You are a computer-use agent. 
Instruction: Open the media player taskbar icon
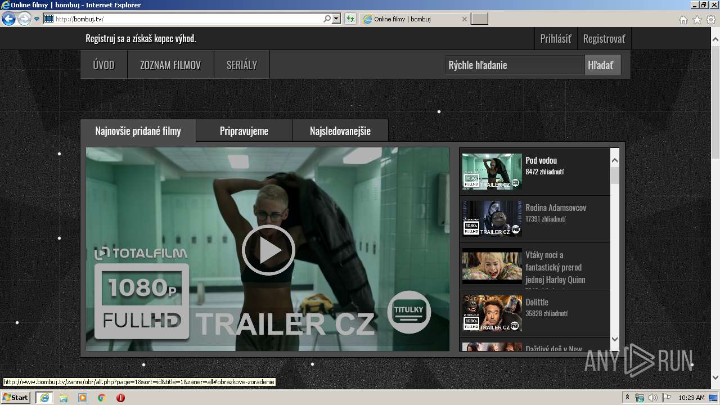coord(83,398)
